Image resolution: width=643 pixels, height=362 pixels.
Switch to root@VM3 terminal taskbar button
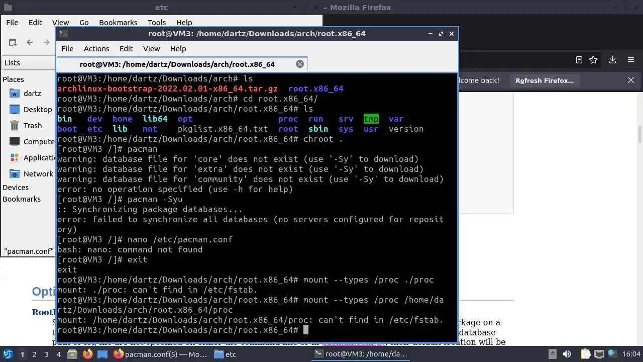pyautogui.click(x=361, y=354)
